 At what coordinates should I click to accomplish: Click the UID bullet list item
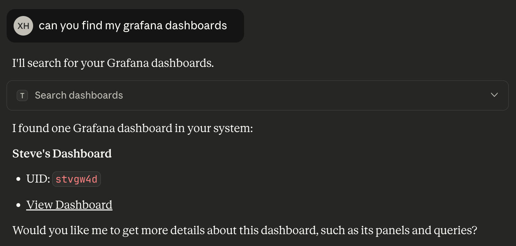tap(63, 179)
